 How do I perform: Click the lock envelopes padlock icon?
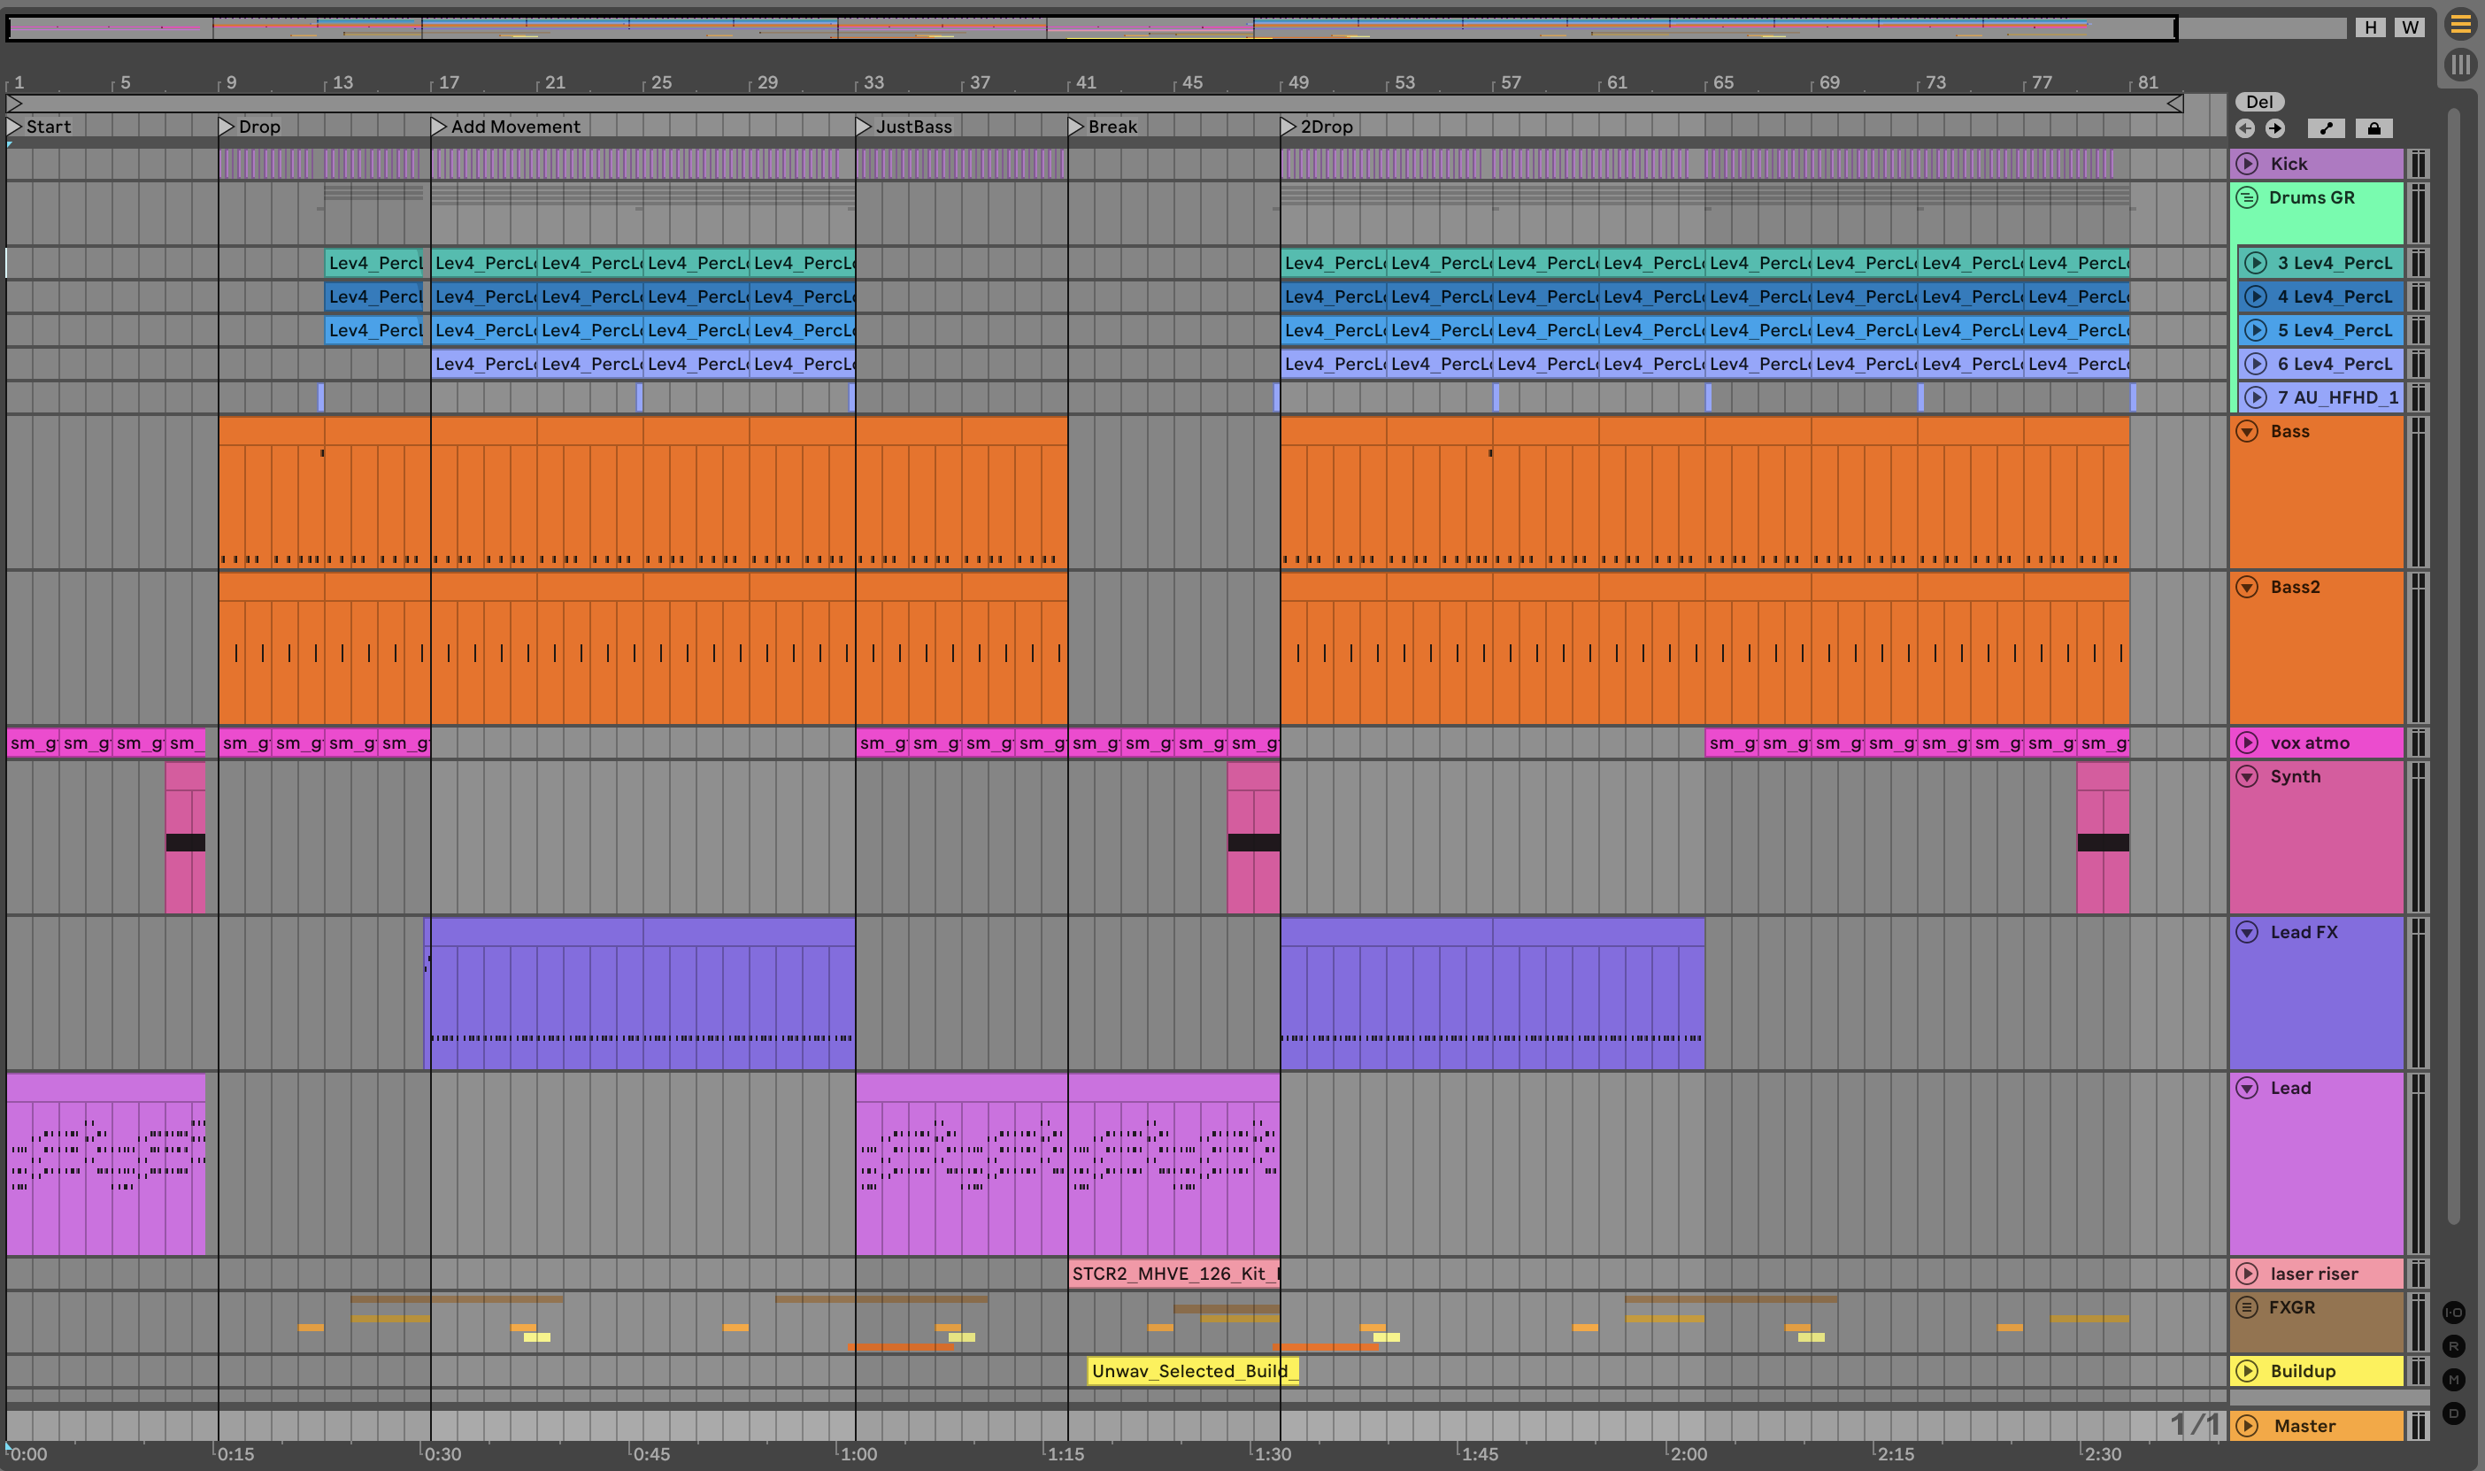coord(2374,127)
